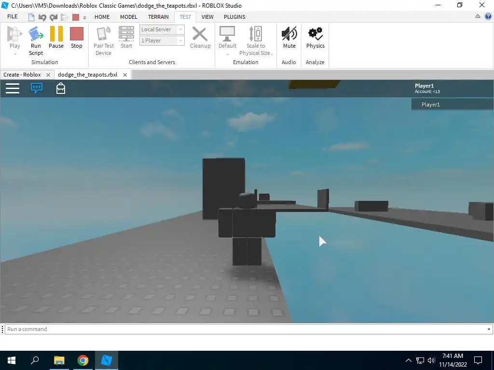This screenshot has height=370, width=494.
Task: Click the small red Stop square in the quick access bar
Action: 76,17
